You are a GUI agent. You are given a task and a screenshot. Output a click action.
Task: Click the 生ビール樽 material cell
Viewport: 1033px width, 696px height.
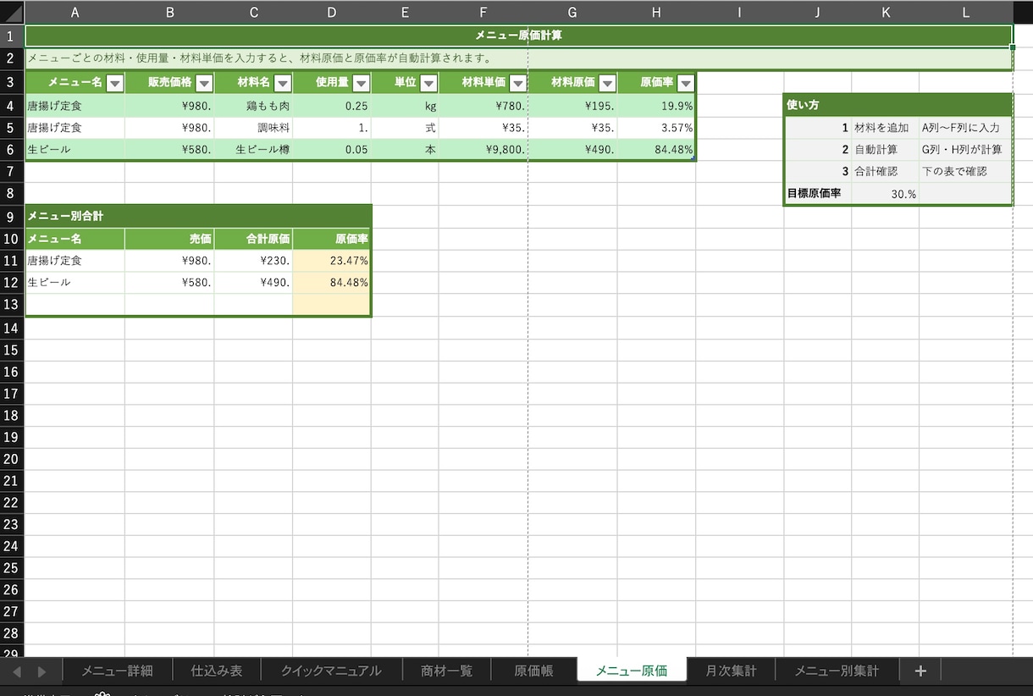(253, 150)
